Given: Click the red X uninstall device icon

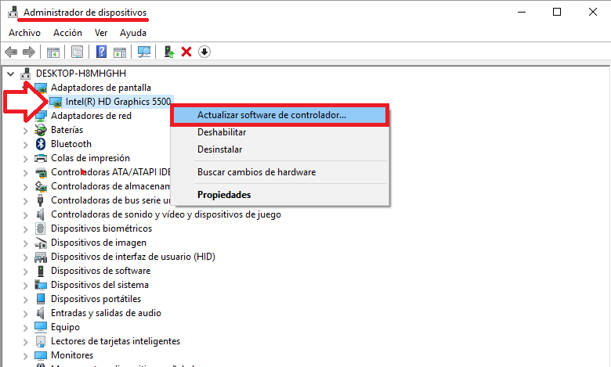Looking at the screenshot, I should tap(186, 52).
